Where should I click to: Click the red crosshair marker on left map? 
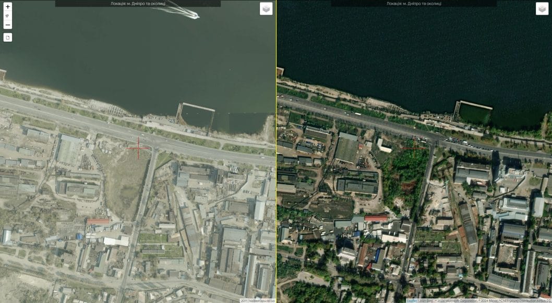coord(139,148)
